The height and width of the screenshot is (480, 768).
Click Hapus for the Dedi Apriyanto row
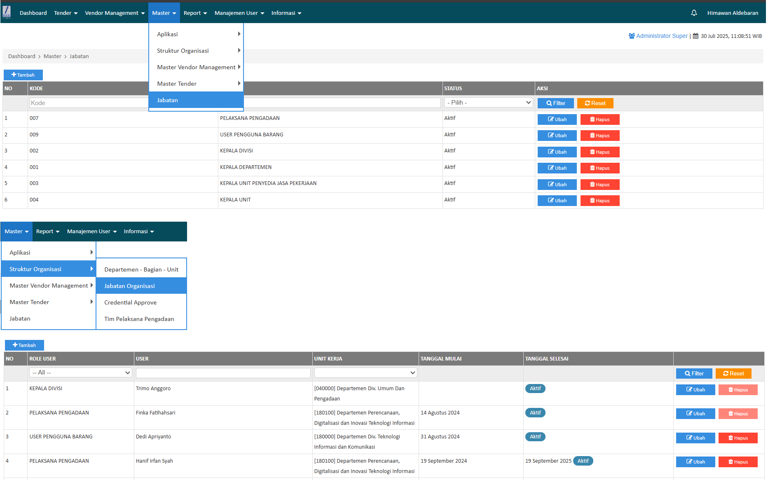tap(738, 438)
